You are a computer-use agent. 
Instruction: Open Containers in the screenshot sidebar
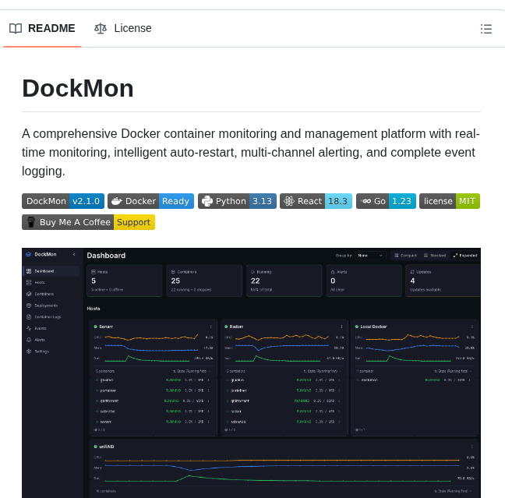pos(41,294)
